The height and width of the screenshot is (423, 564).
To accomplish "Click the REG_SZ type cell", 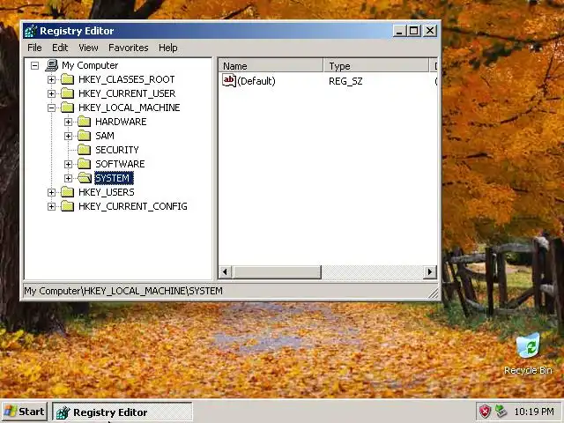I will coord(345,81).
